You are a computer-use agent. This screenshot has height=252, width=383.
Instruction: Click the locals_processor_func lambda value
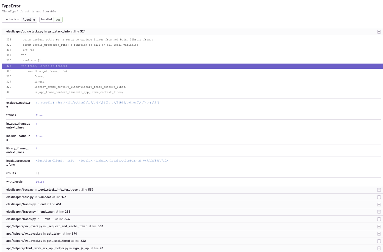[102, 161]
